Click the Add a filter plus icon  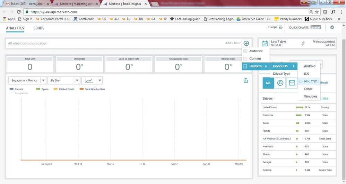coord(246,43)
